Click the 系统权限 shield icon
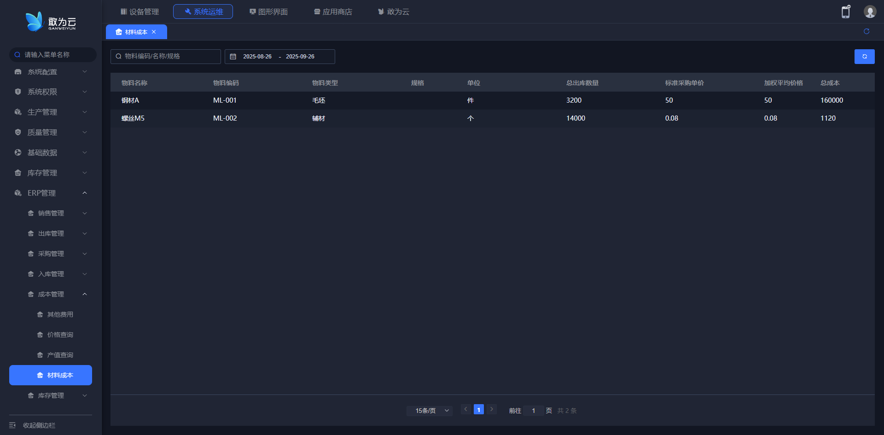This screenshot has height=435, width=884. [18, 92]
